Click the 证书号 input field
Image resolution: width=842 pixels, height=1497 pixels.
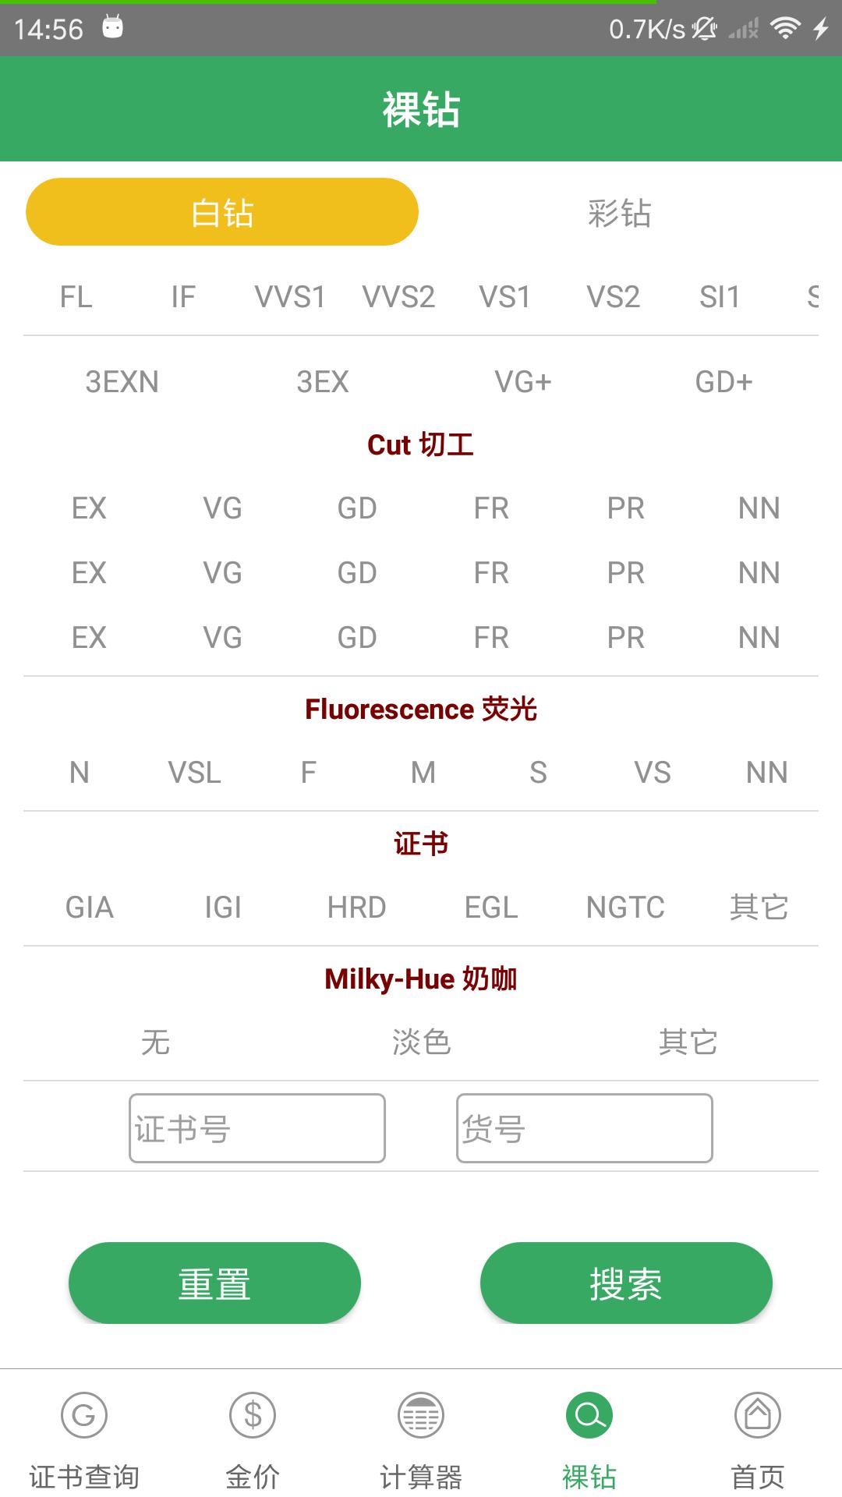(257, 1128)
